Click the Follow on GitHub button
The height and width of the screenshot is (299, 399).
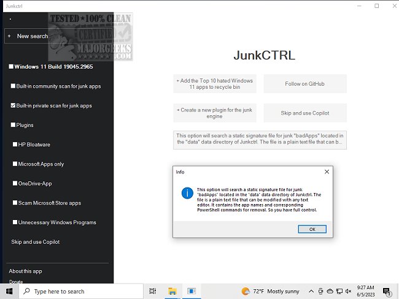[x=304, y=84]
